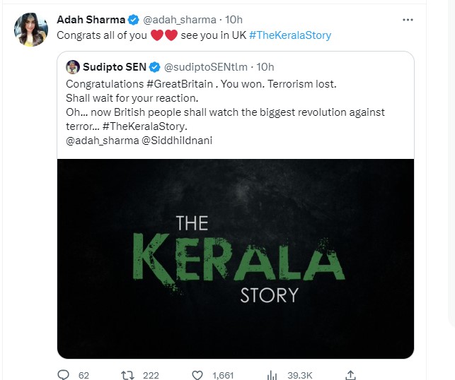The height and width of the screenshot is (380, 455).
Task: Click the share upload-arrow icon
Action: pos(350,374)
